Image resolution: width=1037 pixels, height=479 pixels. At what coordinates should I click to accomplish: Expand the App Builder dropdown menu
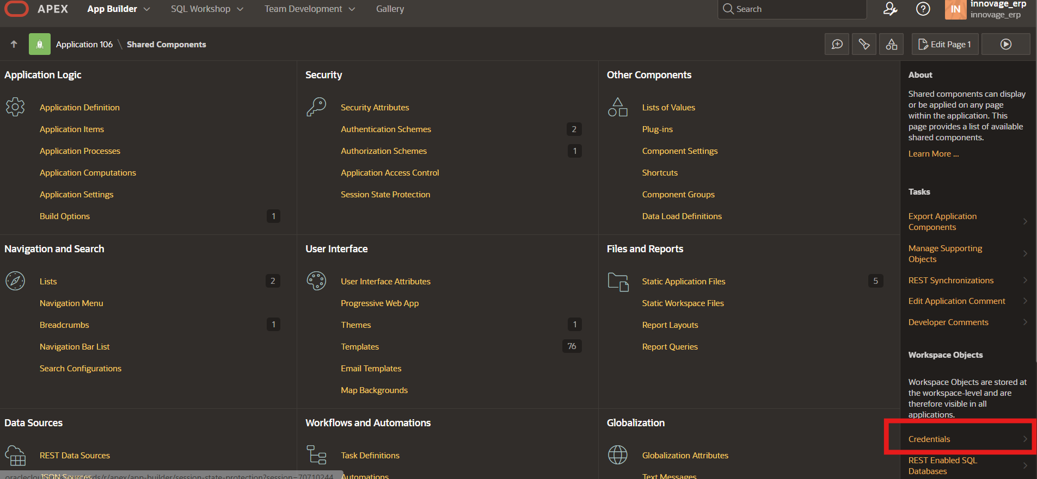[x=118, y=9]
